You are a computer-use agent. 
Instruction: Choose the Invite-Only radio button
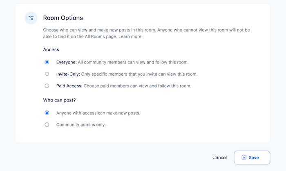click(47, 74)
